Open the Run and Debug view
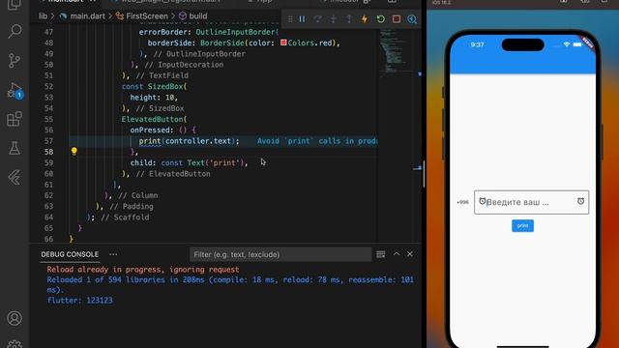Screen dimensions: 619x348 [x=15, y=90]
